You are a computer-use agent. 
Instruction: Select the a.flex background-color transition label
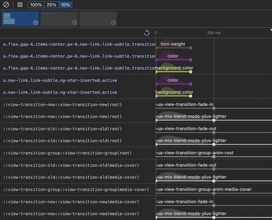click(174, 68)
